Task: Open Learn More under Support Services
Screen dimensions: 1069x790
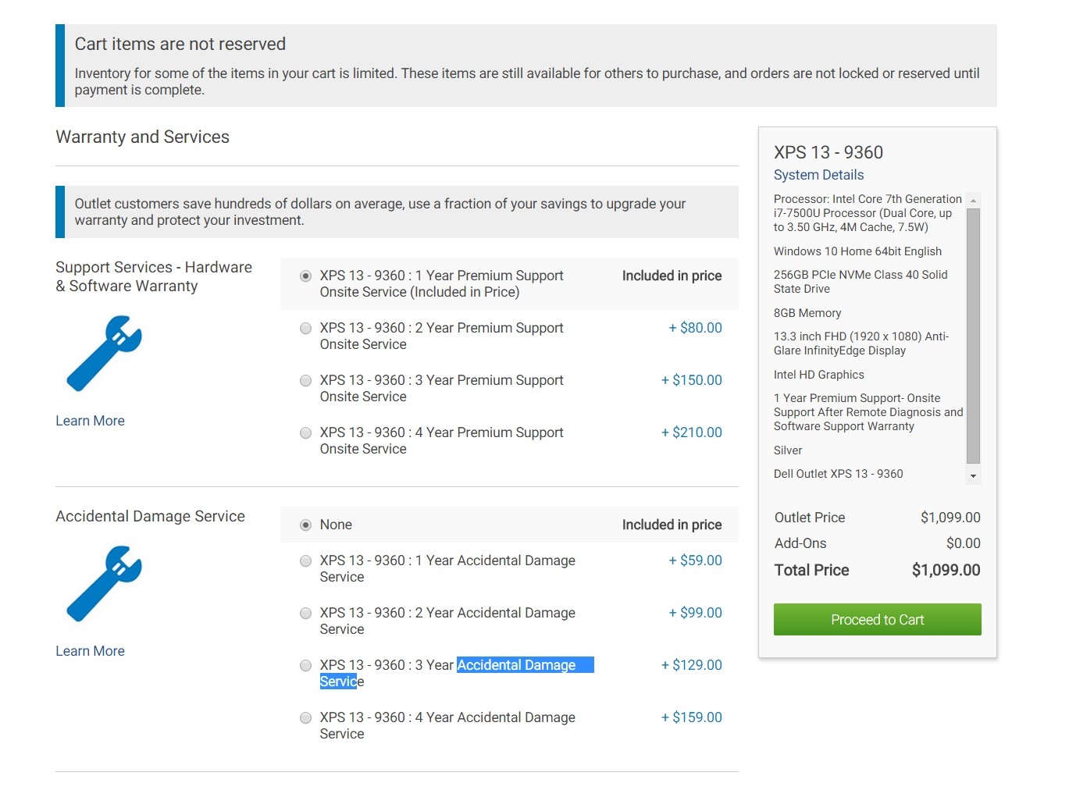Action: tap(90, 421)
